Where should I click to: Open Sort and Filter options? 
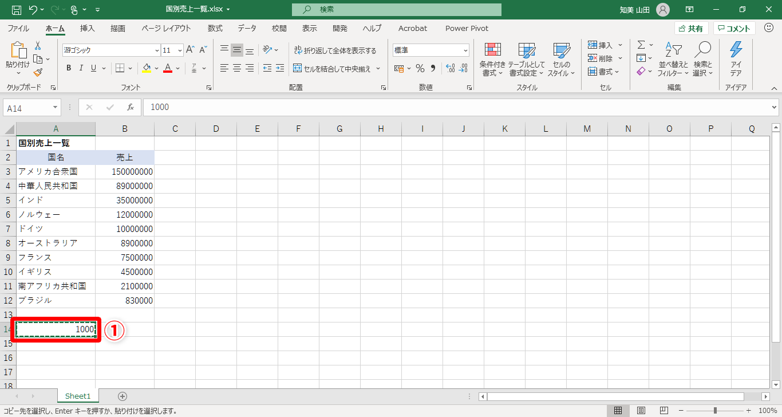673,60
